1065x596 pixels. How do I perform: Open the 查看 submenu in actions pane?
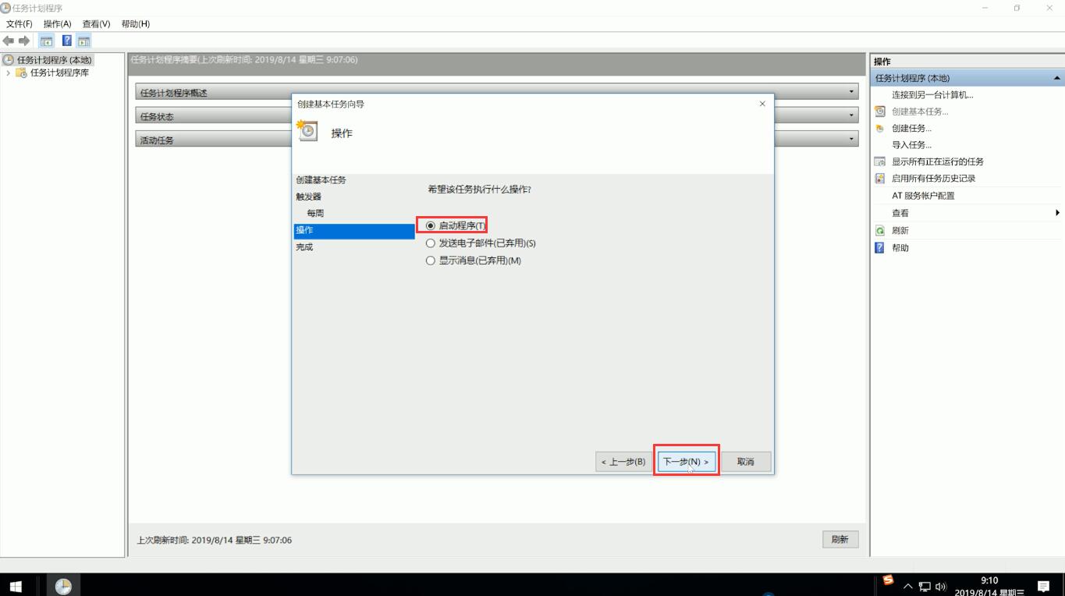900,213
